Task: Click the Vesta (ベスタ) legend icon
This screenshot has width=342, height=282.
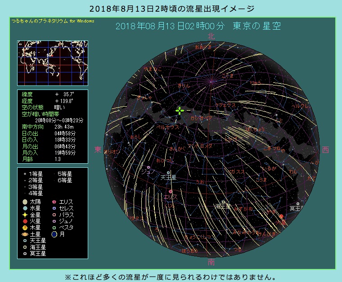Action: 54,228
